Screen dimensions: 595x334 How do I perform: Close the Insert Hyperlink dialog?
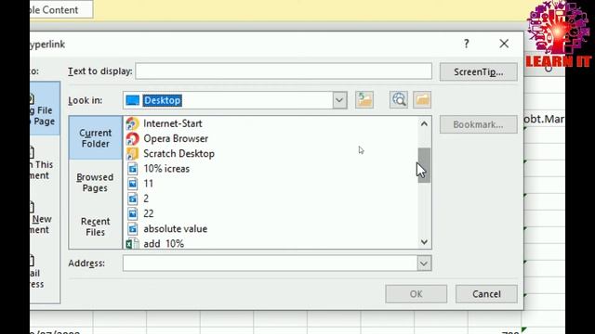(x=504, y=44)
